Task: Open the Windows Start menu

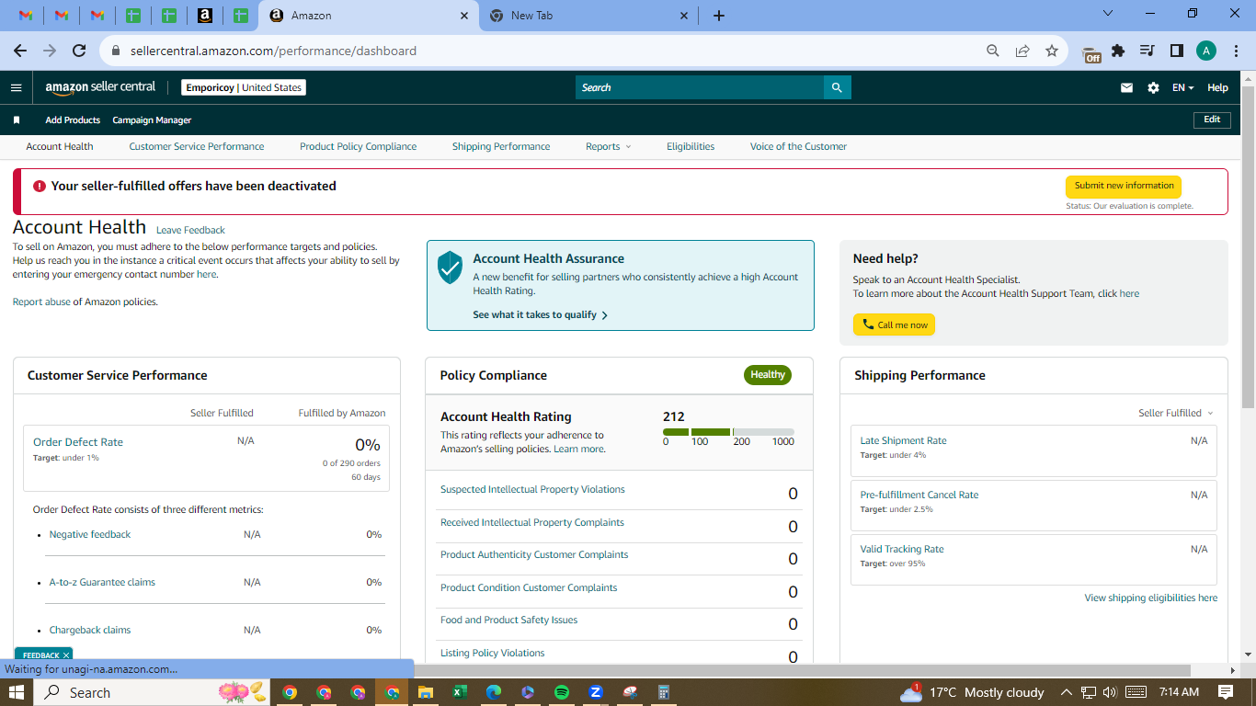Action: pos(17,692)
